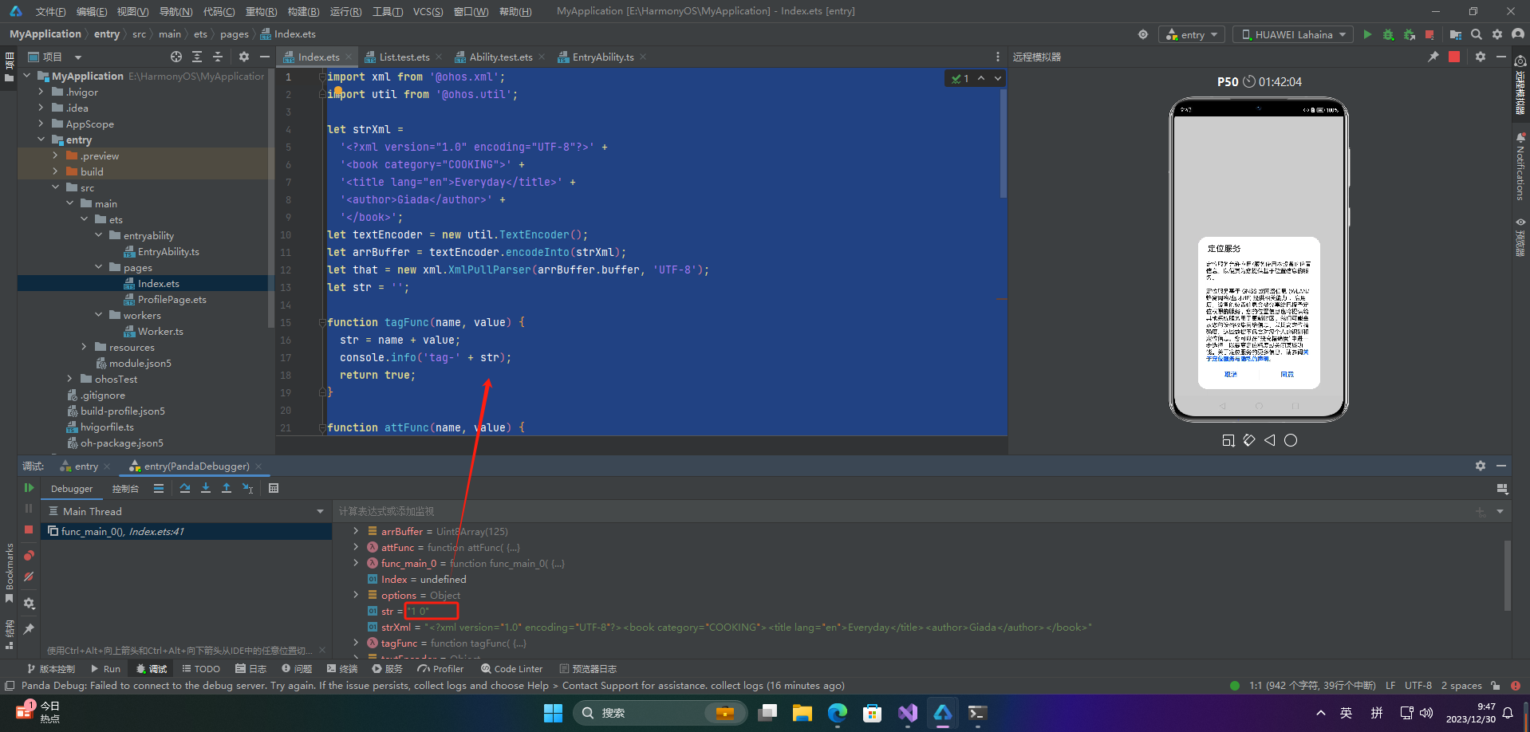Toggle the Profiler tool window

441,669
